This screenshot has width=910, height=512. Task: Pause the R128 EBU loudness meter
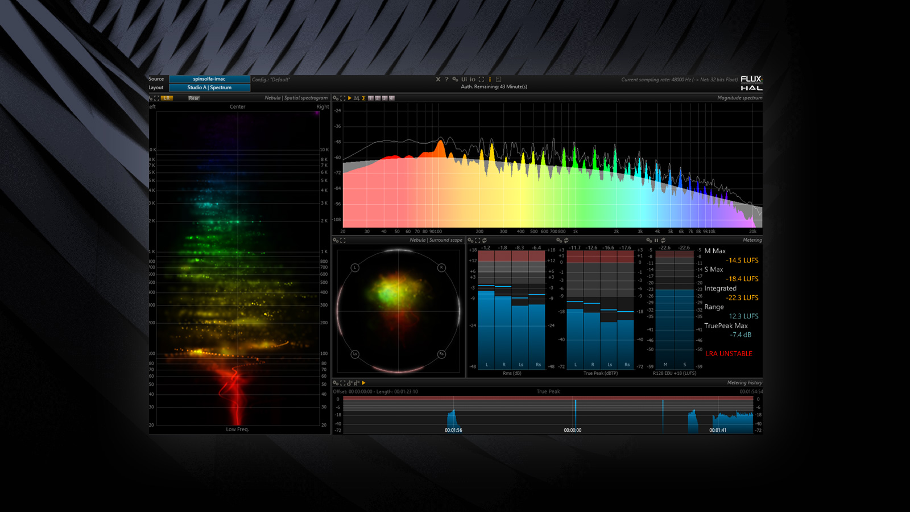[656, 240]
